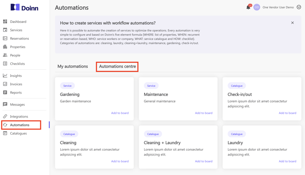
Task: Click the Gardening card title
Action: [x=70, y=95]
